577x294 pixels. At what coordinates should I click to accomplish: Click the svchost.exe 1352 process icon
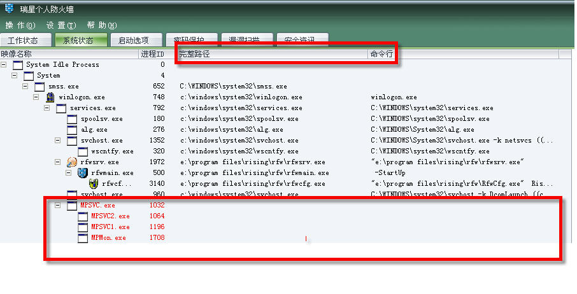click(72, 141)
